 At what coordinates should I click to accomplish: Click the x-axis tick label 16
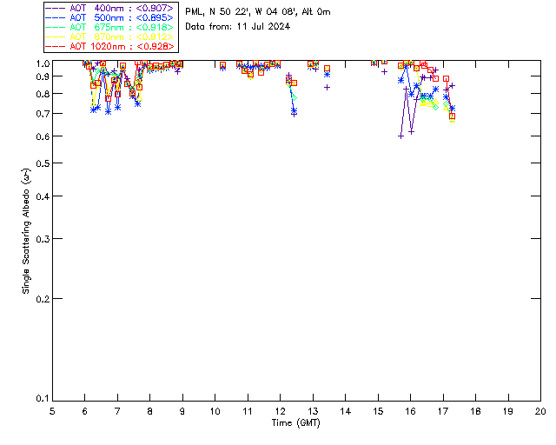410,411
